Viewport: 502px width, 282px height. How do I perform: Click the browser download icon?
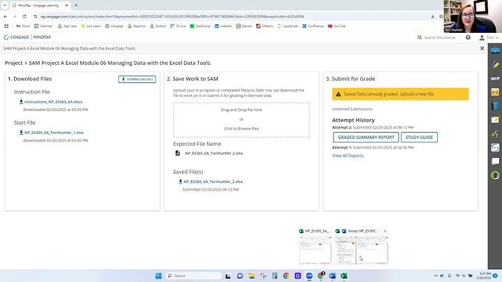[432, 16]
